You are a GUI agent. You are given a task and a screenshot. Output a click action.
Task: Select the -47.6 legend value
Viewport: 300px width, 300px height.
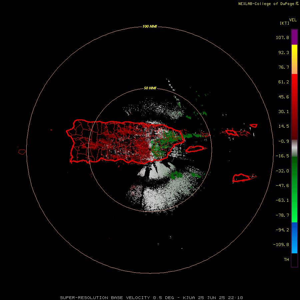[282, 186]
